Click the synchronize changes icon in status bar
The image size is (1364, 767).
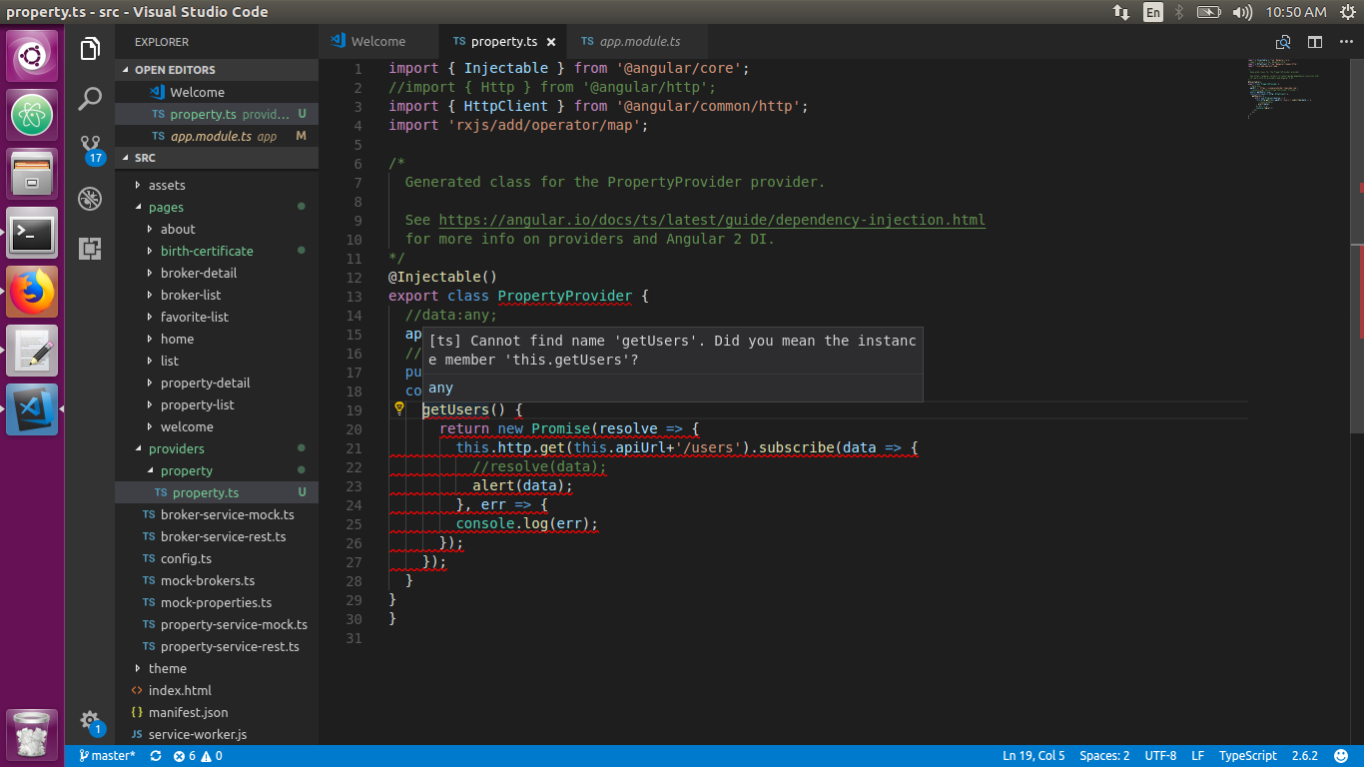click(x=156, y=756)
